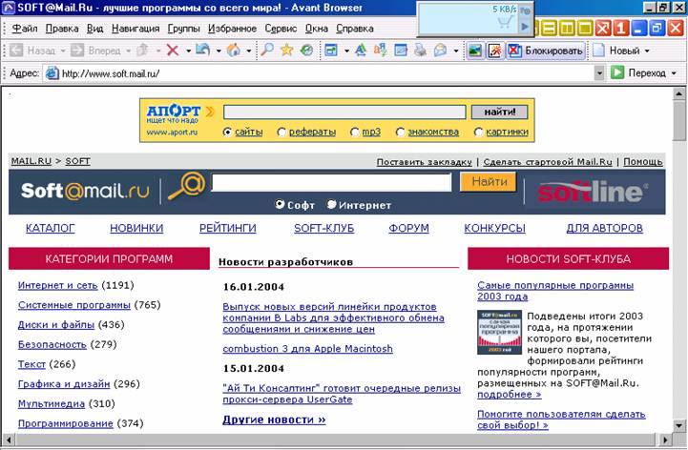Follow the Другие новости » link
This screenshot has width=688, height=450.
coord(274,419)
